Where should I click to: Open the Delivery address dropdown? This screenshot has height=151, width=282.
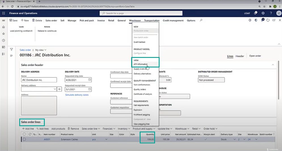[x=55, y=89]
